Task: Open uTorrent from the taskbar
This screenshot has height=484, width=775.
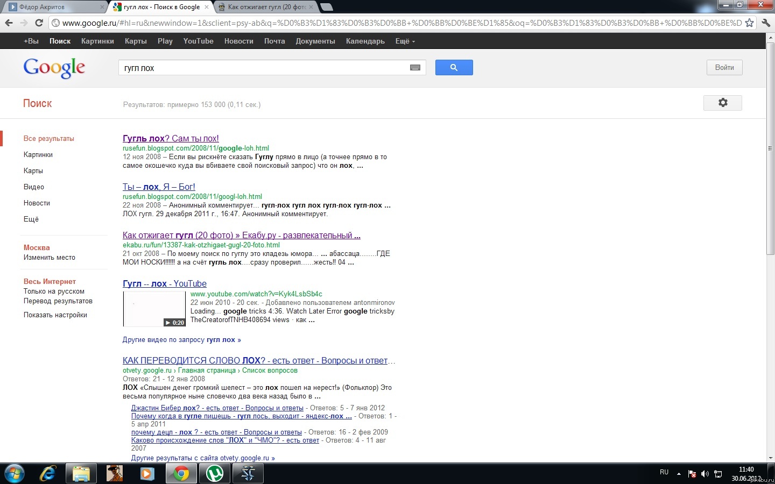Action: click(x=215, y=474)
